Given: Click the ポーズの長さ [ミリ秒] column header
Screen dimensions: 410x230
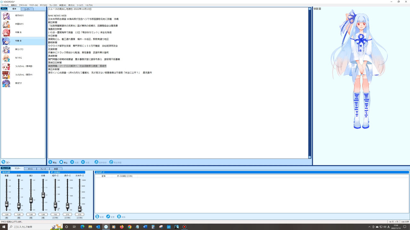Looking at the screenshot, I should 125,176.
